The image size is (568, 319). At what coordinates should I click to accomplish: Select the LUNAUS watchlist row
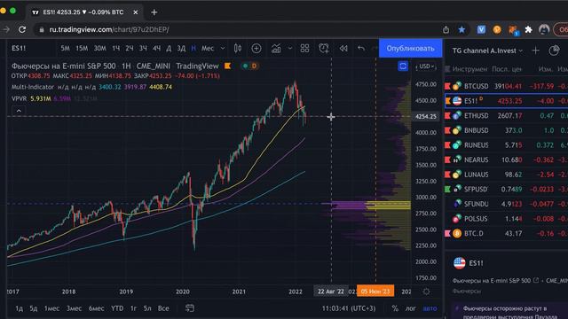[506, 175]
